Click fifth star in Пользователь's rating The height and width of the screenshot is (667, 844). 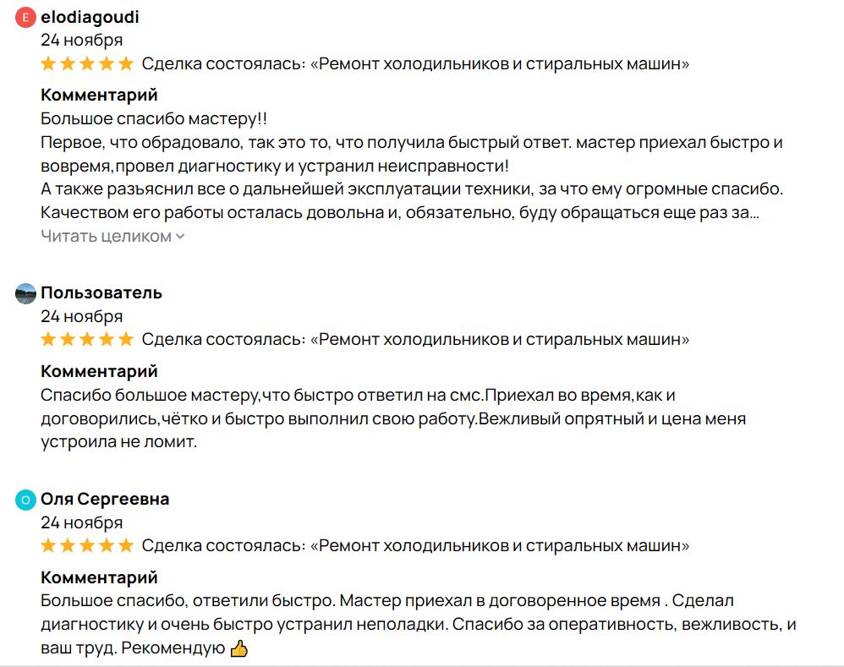coord(126,339)
